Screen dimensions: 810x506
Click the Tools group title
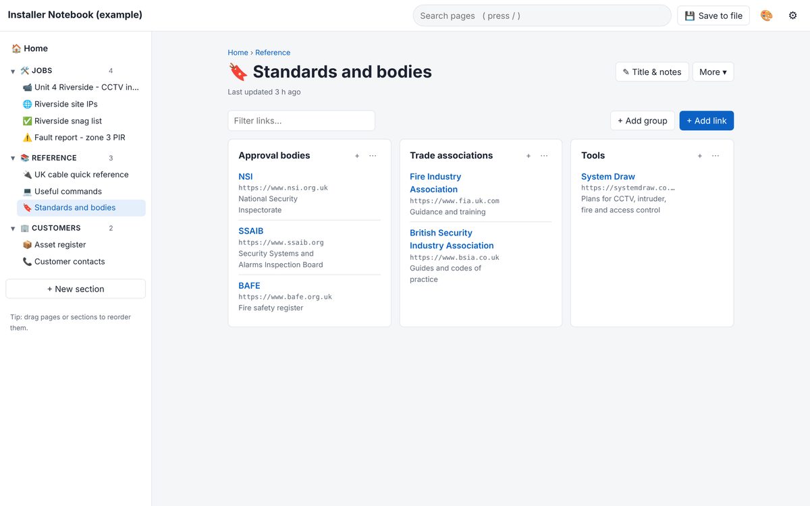[593, 156]
